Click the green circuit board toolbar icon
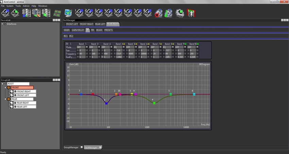This screenshot has width=289, height=154. click(x=57, y=14)
